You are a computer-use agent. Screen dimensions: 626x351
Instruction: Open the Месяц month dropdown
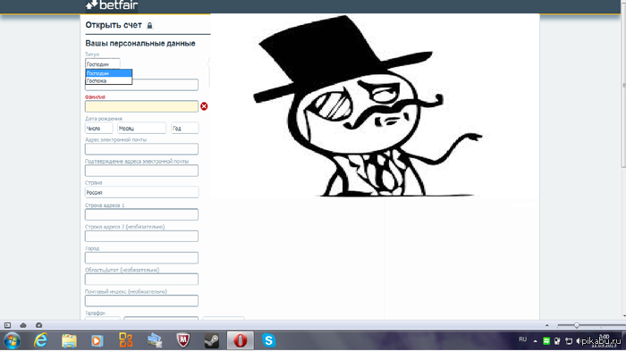point(141,129)
